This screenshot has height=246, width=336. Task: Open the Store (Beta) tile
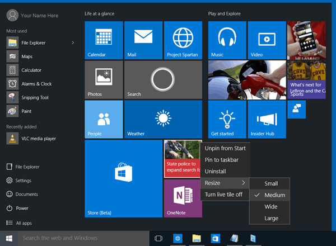pyautogui.click(x=123, y=178)
